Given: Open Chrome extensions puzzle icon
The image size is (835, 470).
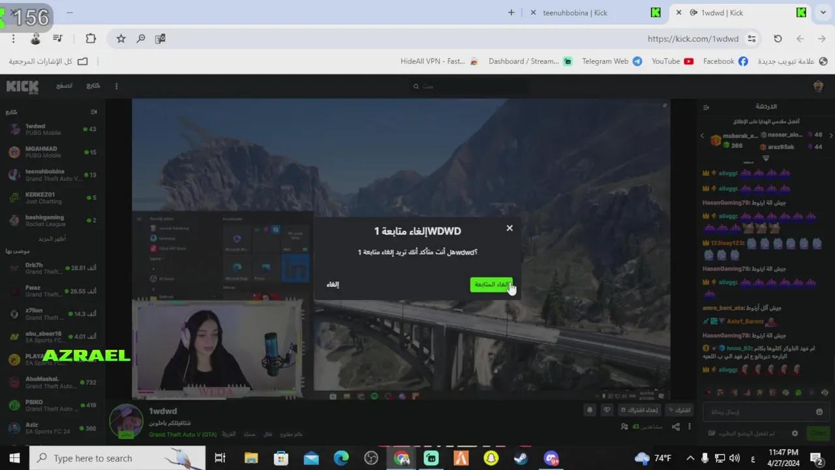Looking at the screenshot, I should point(91,39).
